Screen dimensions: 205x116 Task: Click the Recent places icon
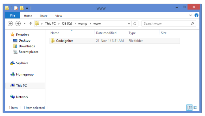pos(15,52)
